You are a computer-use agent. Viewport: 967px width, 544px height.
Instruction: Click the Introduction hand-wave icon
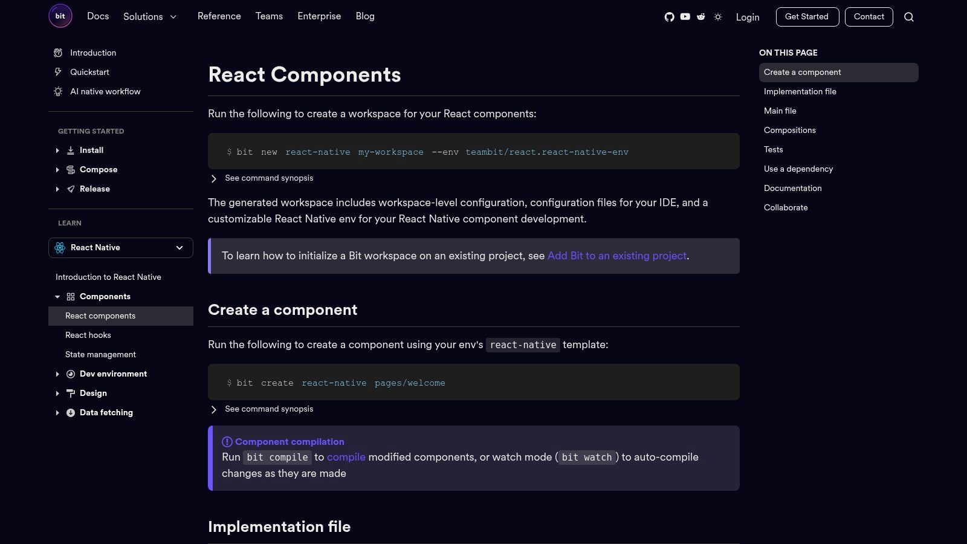58,53
